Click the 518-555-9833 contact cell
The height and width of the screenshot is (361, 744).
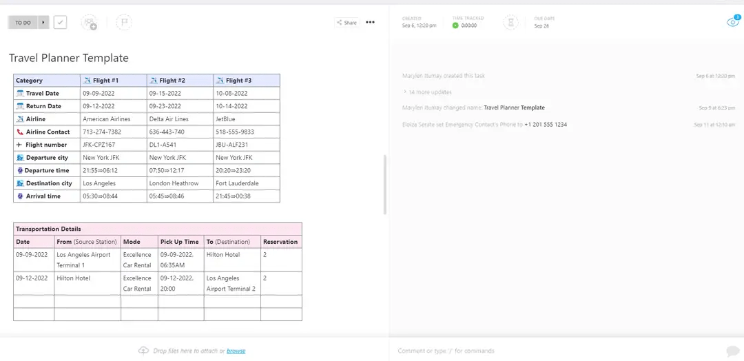click(247, 132)
